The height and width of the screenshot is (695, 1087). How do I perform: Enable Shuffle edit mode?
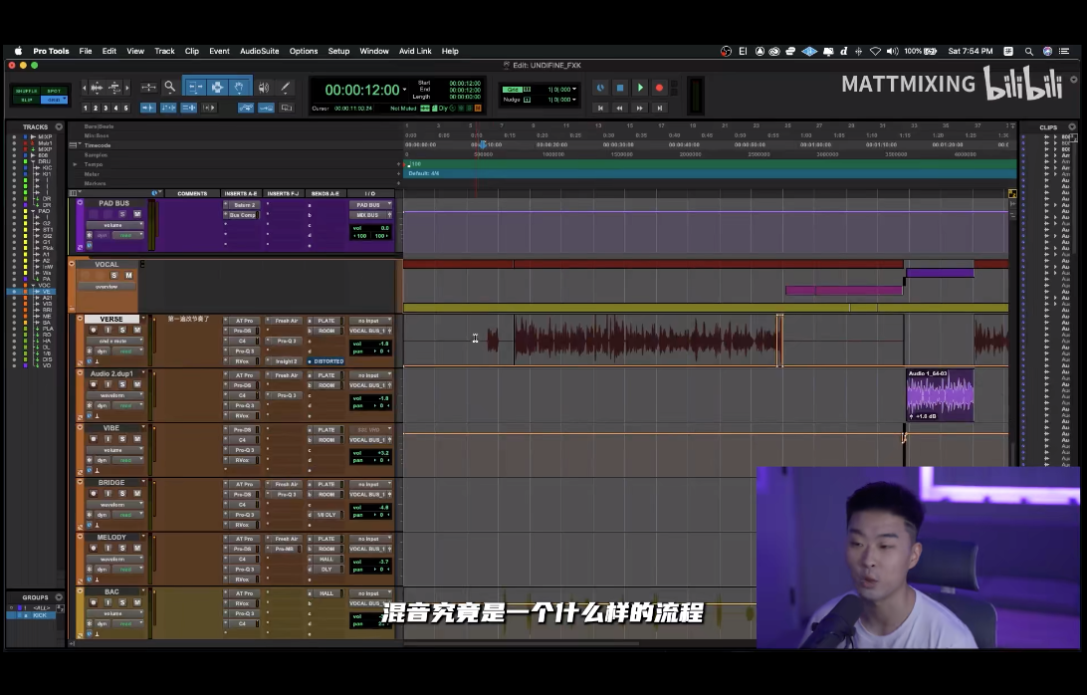pos(26,91)
